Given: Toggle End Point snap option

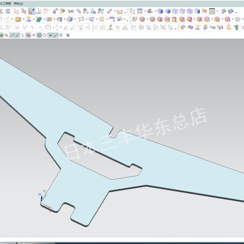Looking at the screenshot, I should pos(12,35).
